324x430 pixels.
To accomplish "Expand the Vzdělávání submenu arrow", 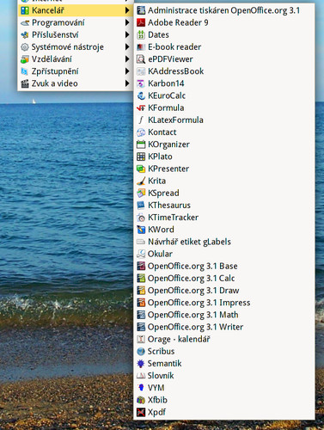I will coord(127,59).
